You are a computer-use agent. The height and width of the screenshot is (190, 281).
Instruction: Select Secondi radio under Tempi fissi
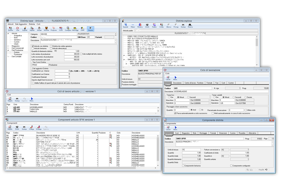point(188,97)
